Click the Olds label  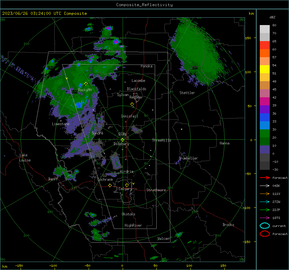[122, 134]
